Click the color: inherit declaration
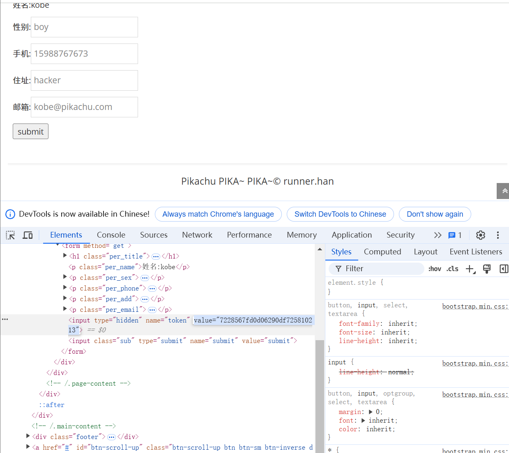The width and height of the screenshot is (509, 453). tap(367, 429)
